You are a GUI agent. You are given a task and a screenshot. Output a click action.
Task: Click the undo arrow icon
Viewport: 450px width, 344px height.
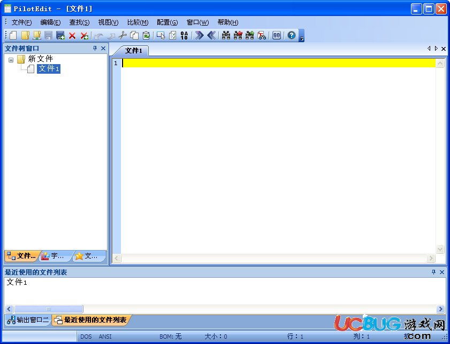99,36
